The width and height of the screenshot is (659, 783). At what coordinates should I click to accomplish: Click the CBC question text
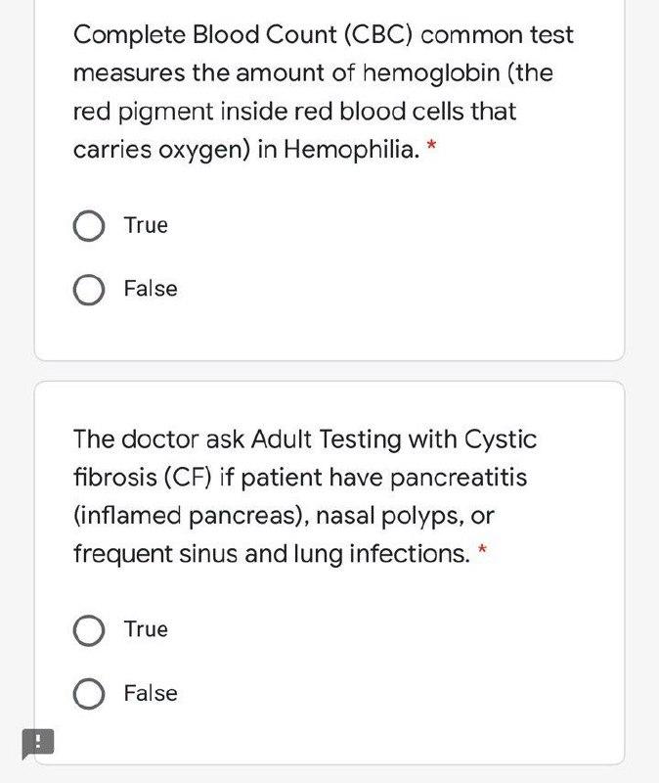tap(323, 91)
